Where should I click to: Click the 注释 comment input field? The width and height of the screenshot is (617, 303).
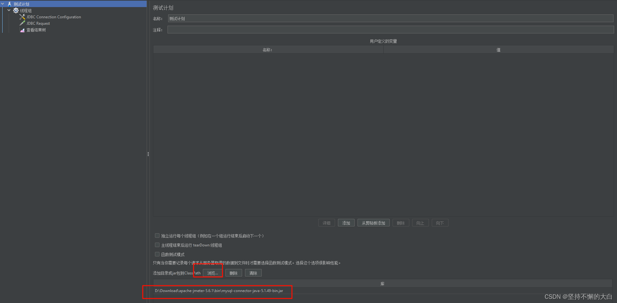(391, 30)
